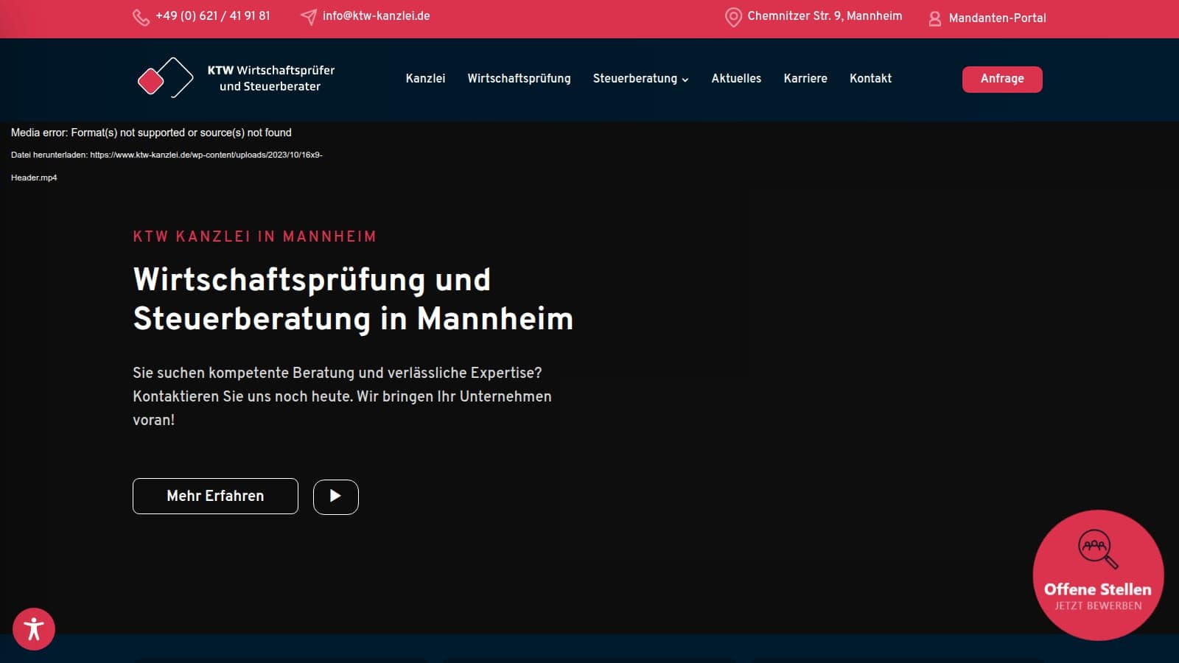Click the paragraph starting Sie suchen kompetente
Image resolution: width=1179 pixels, height=663 pixels.
(x=342, y=396)
